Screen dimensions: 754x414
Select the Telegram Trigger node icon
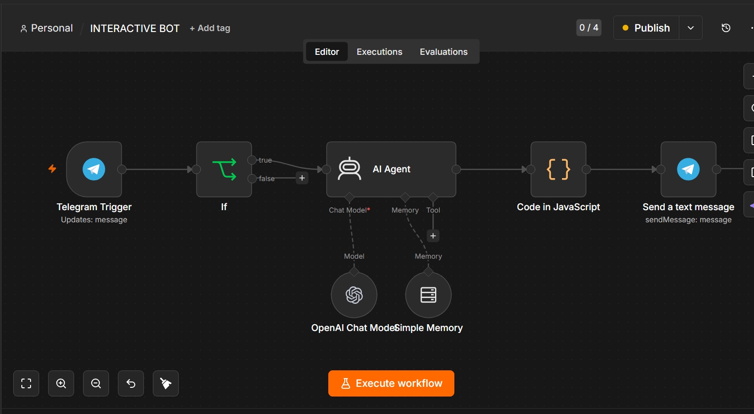coord(94,169)
